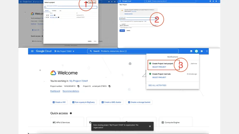
Task: Click the help icon beside test-tuto in the project dialog
Action: (55, 15)
